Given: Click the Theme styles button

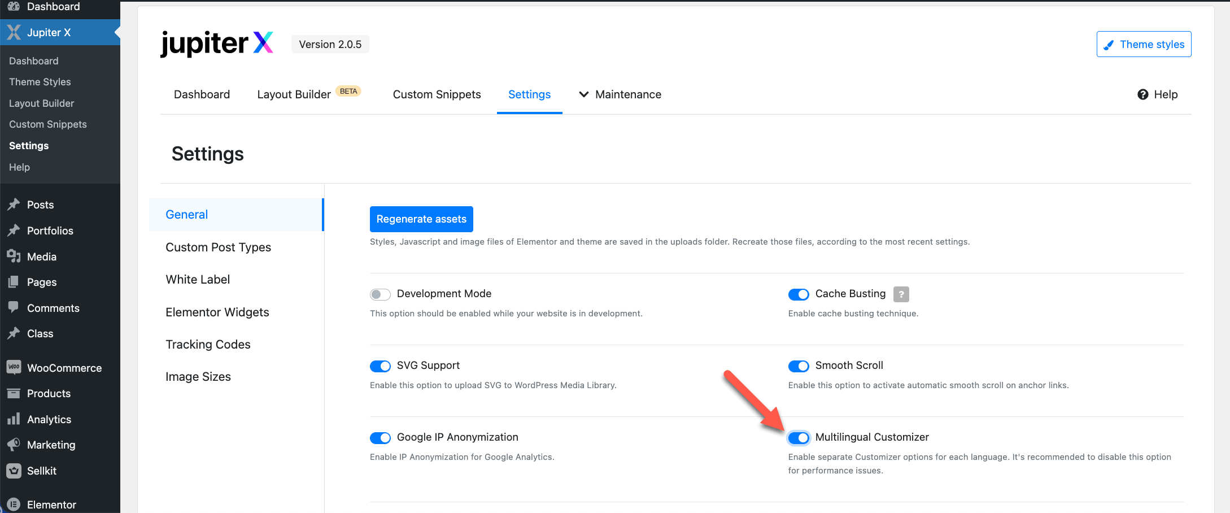Looking at the screenshot, I should pyautogui.click(x=1144, y=44).
